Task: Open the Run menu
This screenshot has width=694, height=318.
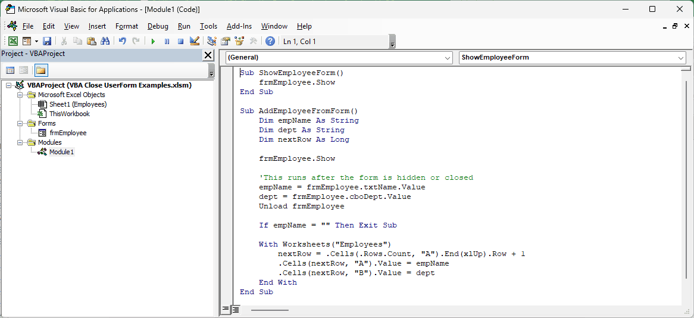Action: pyautogui.click(x=184, y=26)
